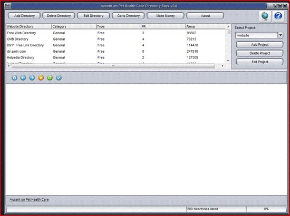
Task: Click the Delete Directory button
Action: click(x=59, y=16)
